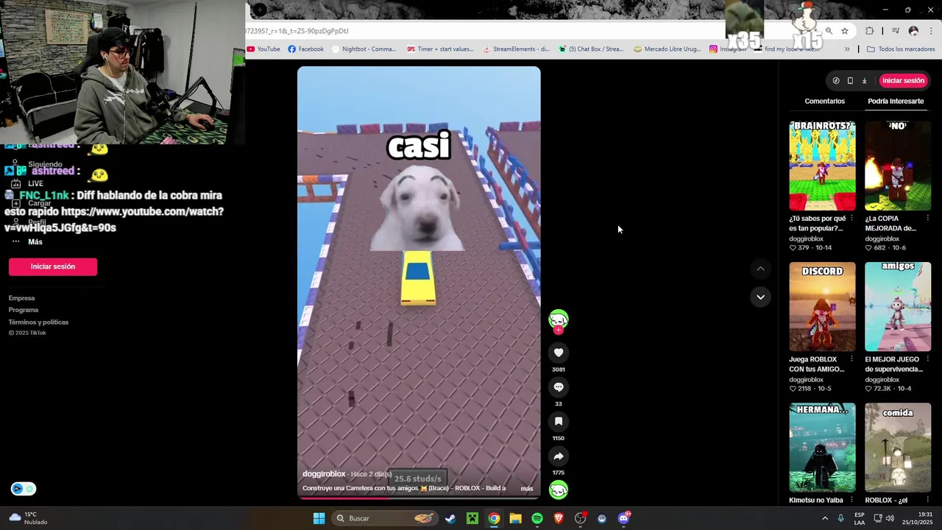The height and width of the screenshot is (530, 942).
Task: Open the Chrome three-dot menu
Action: (931, 31)
